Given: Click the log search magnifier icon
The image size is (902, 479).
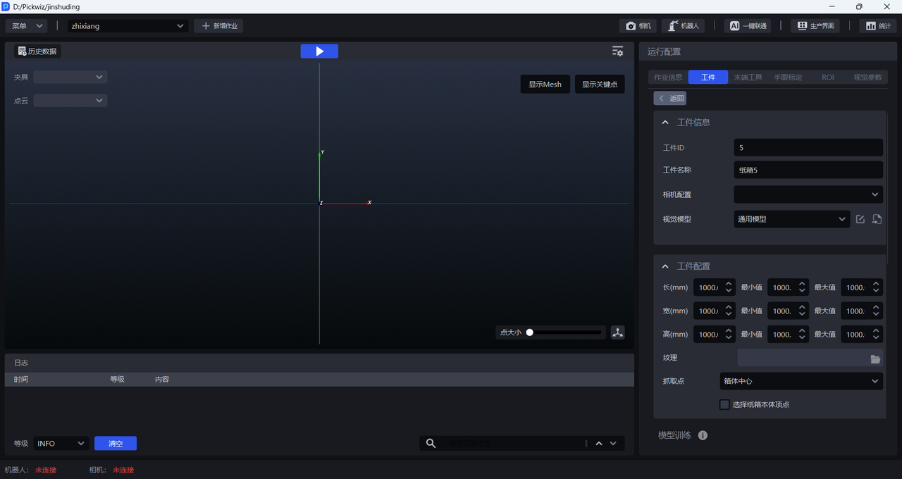Looking at the screenshot, I should [431, 443].
